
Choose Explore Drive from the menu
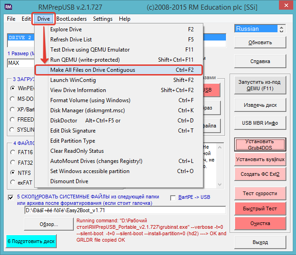119,29
